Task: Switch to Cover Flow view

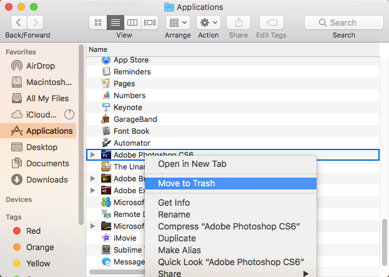Action: (x=150, y=23)
